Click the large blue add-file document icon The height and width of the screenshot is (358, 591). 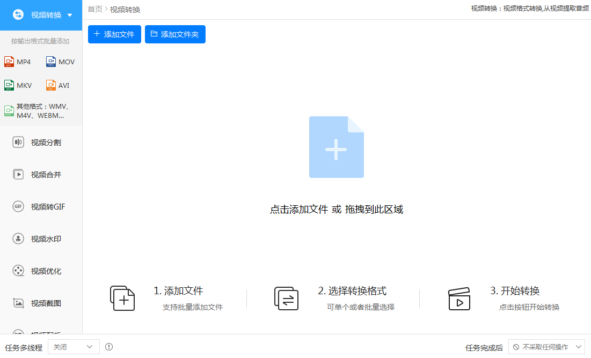pos(336,147)
